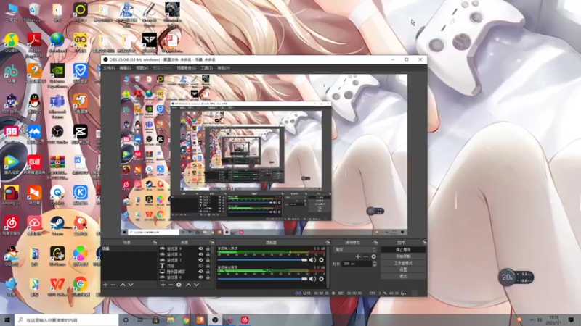Viewport: 581px width, 326px height.
Task: Enable Studio Mode button
Action: point(403,263)
